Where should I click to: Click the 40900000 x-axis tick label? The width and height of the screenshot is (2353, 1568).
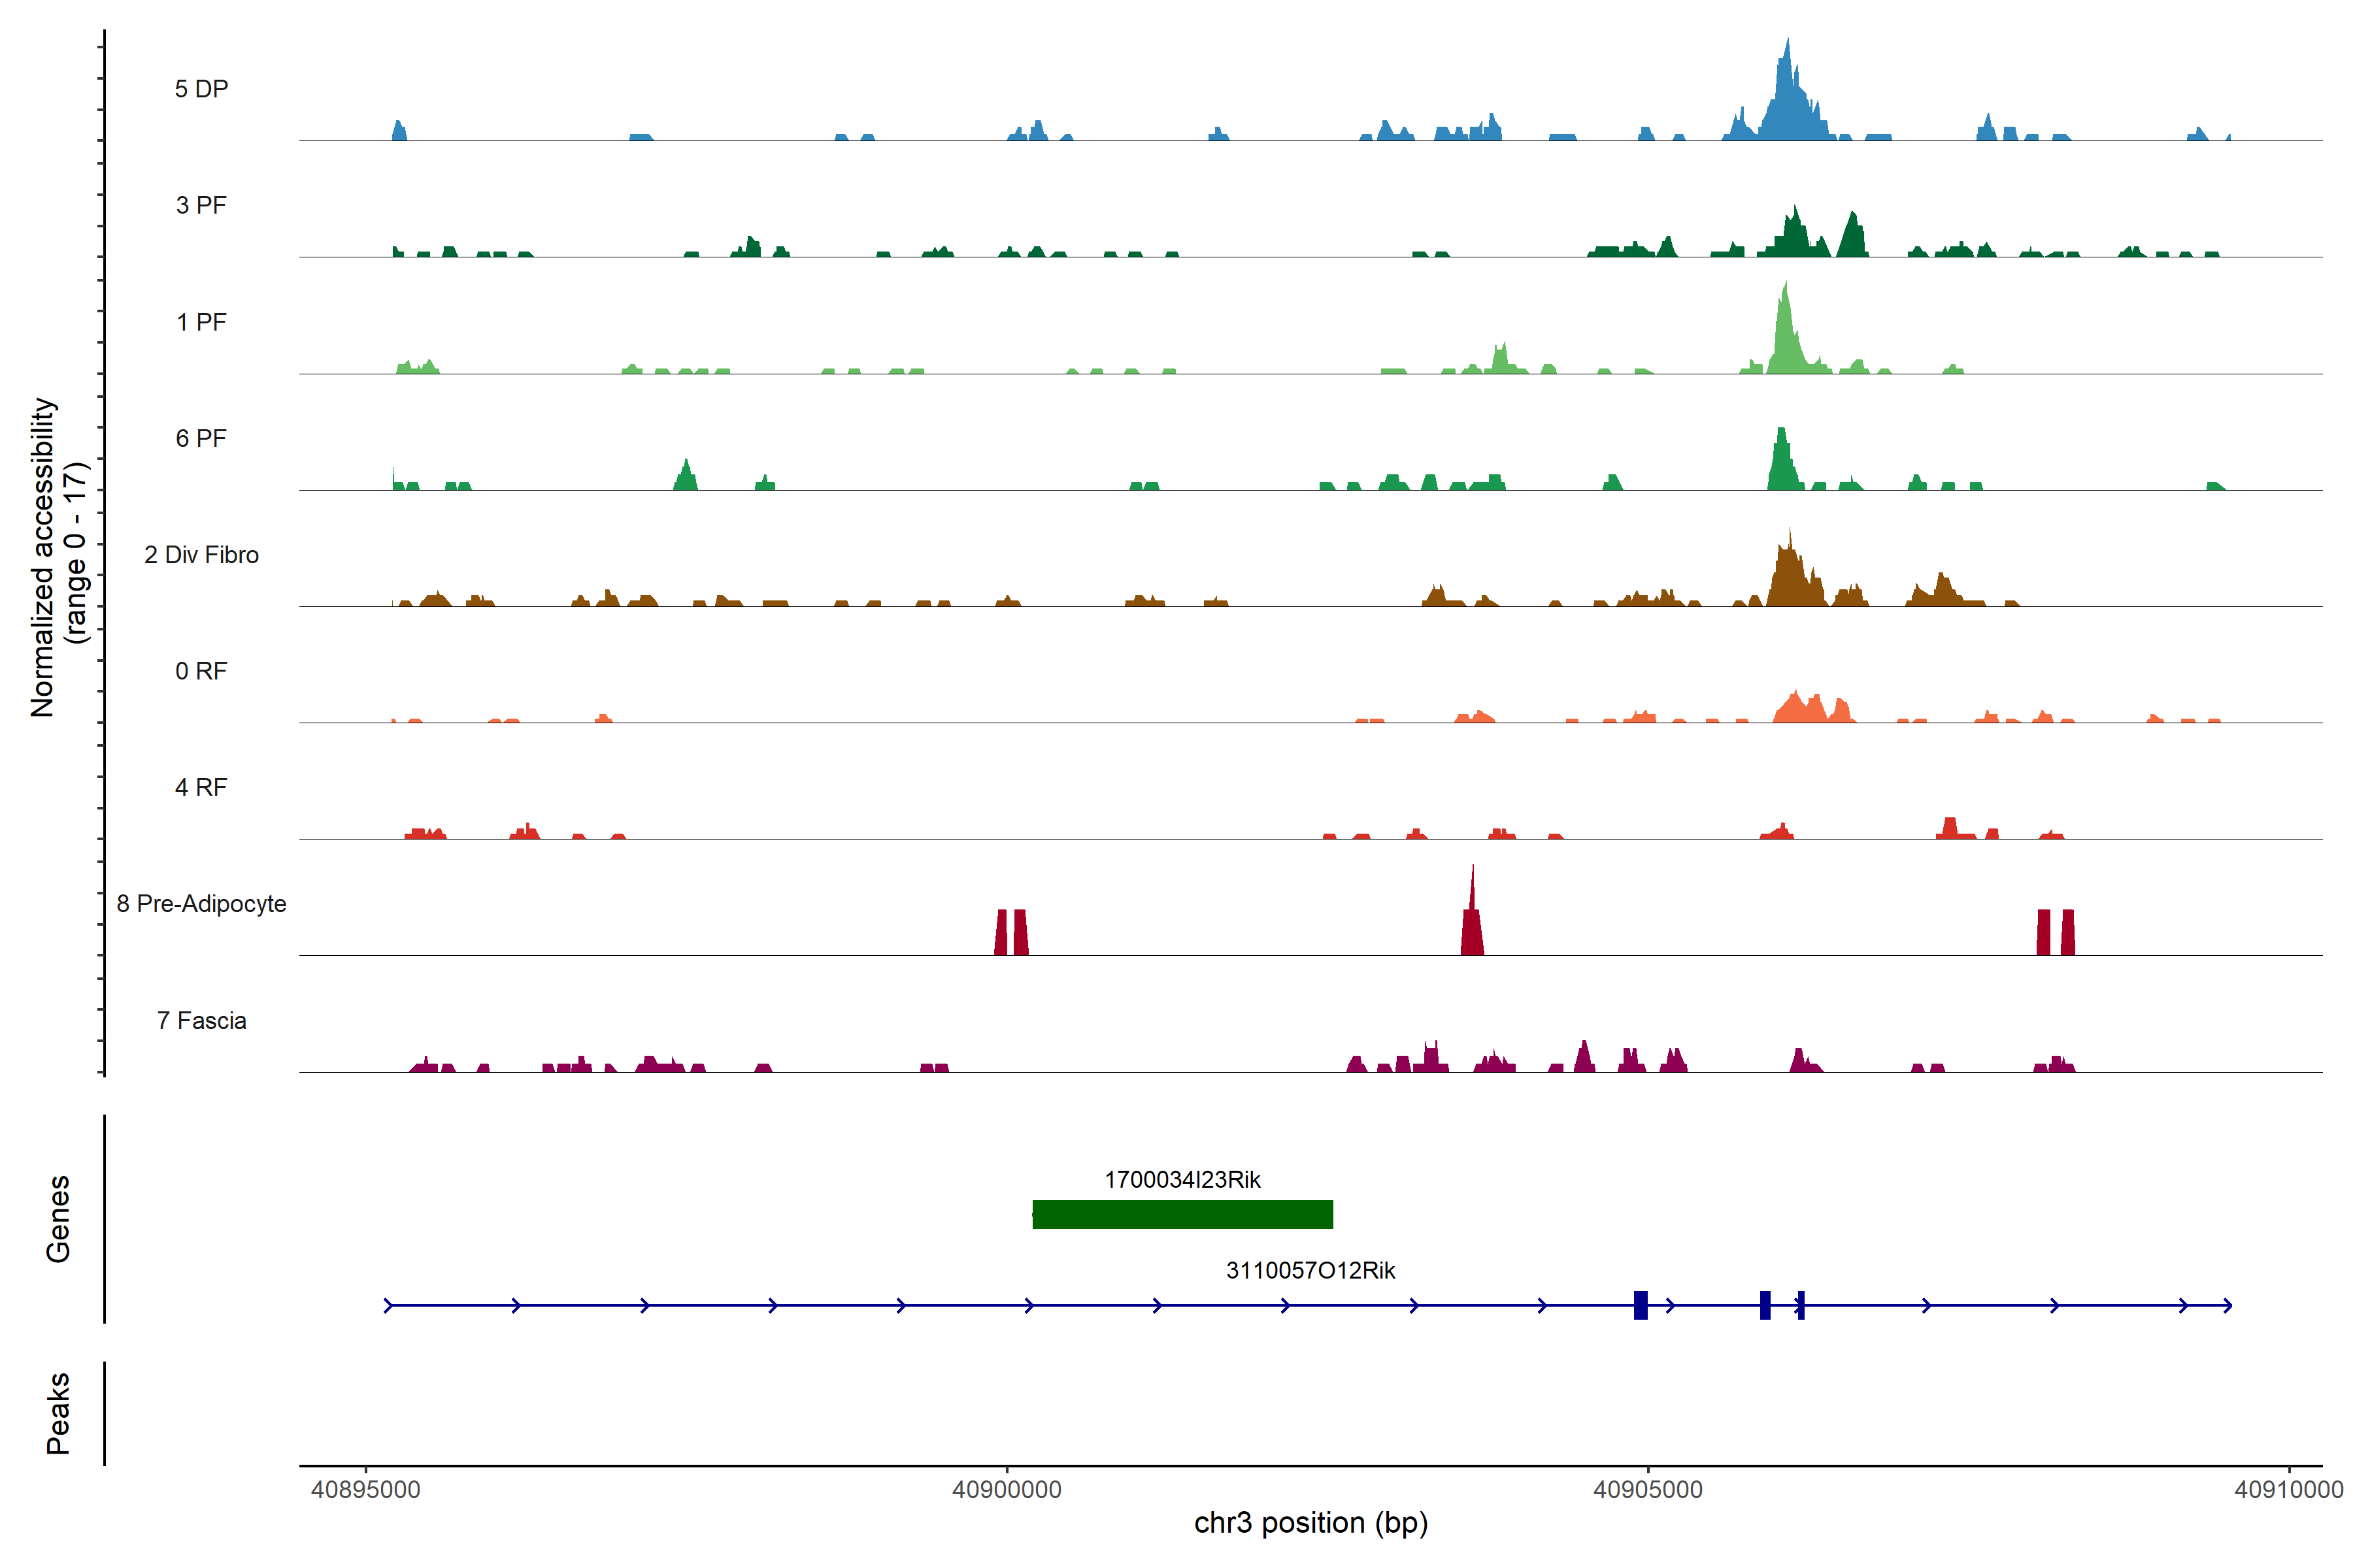pos(1007,1489)
